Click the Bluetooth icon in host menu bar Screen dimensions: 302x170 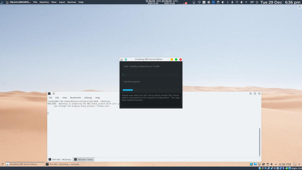click(227, 2)
